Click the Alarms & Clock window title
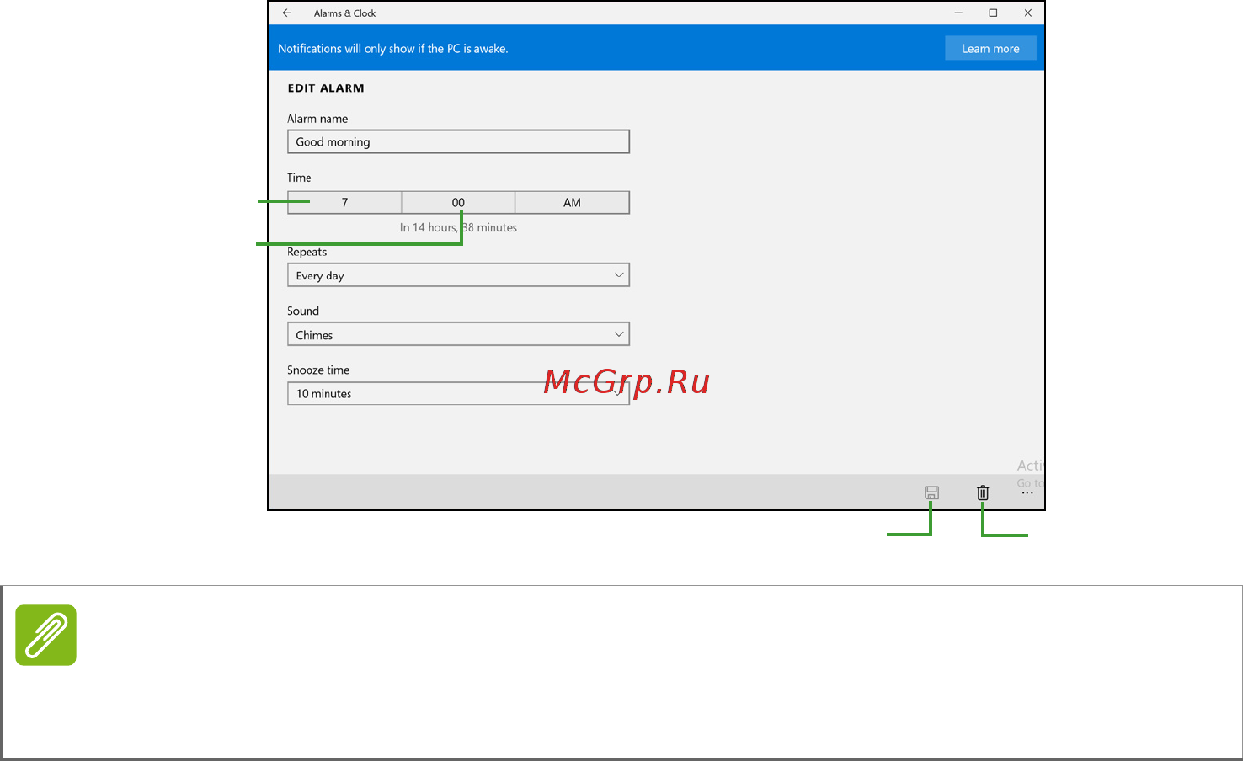The height and width of the screenshot is (761, 1243). click(x=344, y=13)
